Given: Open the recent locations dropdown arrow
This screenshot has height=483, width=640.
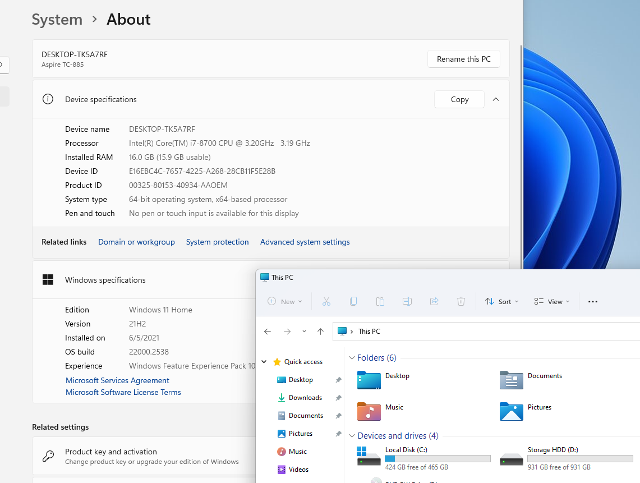Looking at the screenshot, I should [304, 332].
